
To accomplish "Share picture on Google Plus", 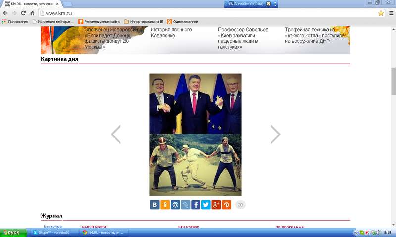I will click(216, 205).
